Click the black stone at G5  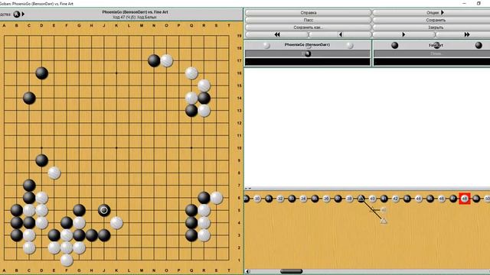(79, 211)
